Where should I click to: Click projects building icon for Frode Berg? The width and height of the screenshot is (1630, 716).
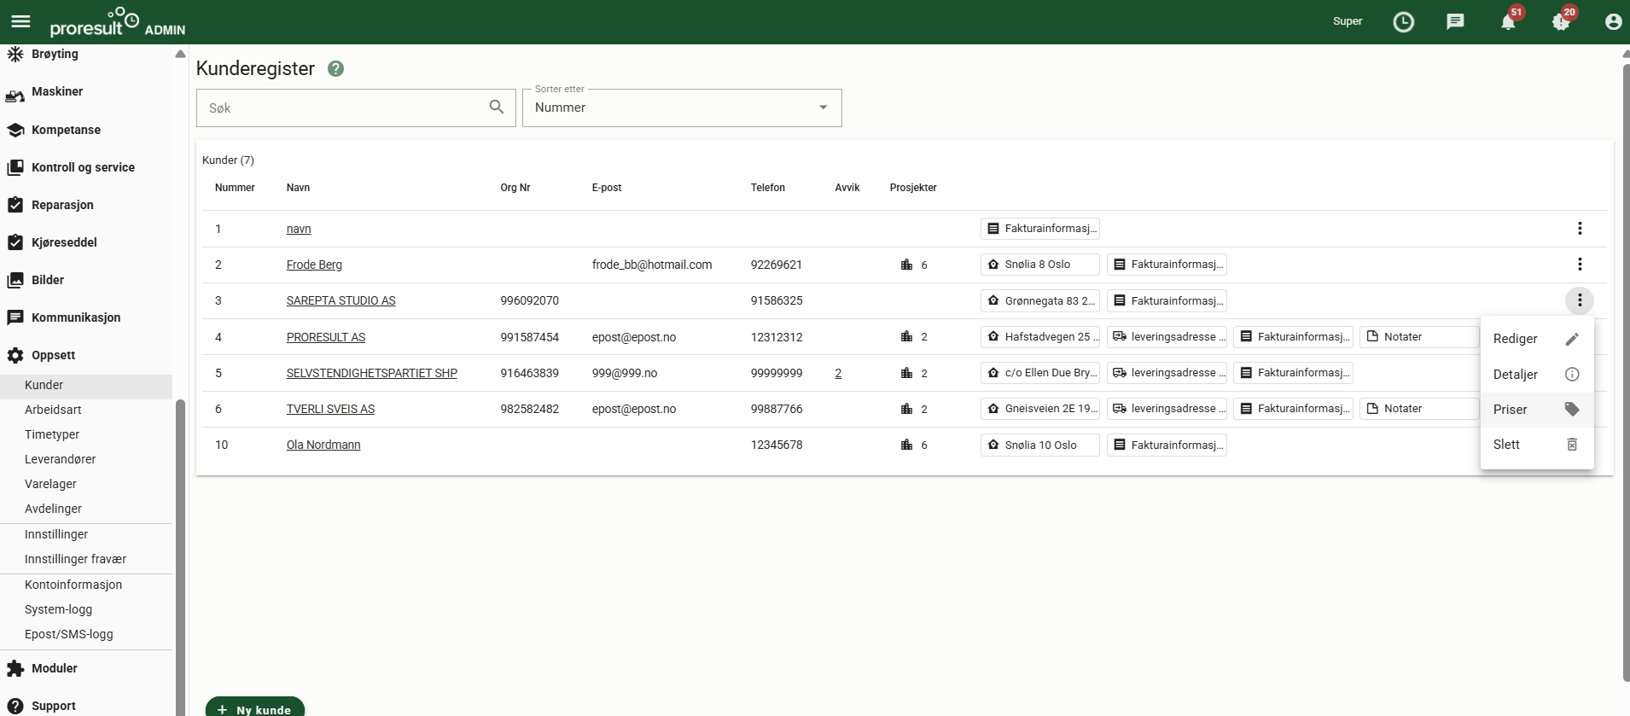(x=906, y=265)
